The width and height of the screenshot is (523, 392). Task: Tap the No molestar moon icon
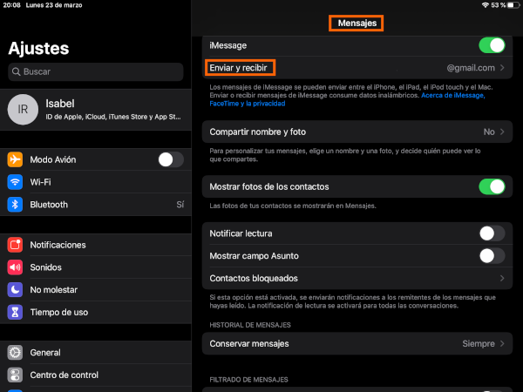click(x=15, y=289)
